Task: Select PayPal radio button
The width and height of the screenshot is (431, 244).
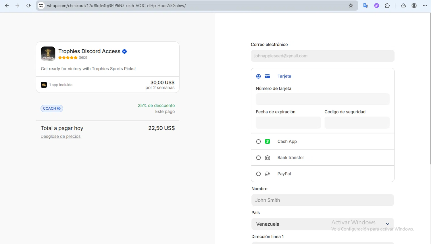Action: click(258, 174)
